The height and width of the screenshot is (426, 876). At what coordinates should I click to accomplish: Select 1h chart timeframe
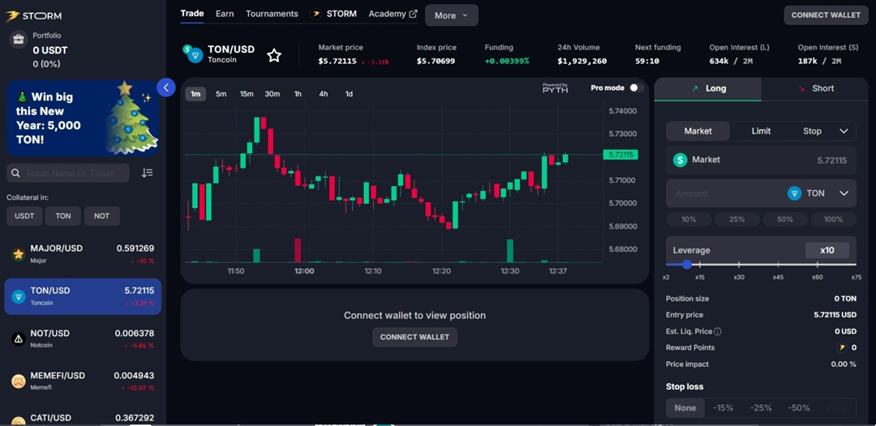[298, 94]
